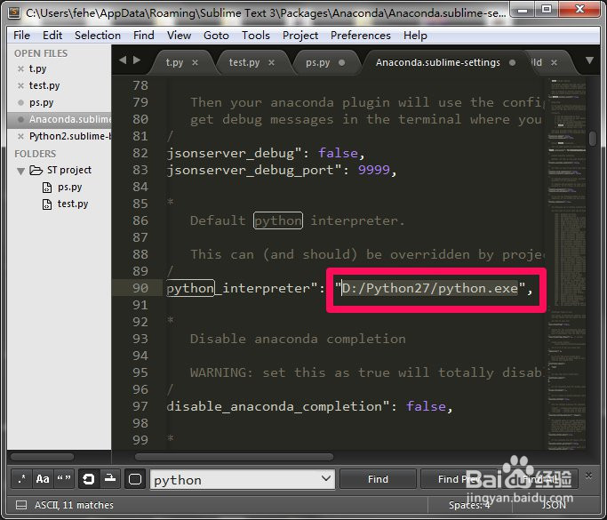Change syntax via JSON status label

(x=554, y=505)
